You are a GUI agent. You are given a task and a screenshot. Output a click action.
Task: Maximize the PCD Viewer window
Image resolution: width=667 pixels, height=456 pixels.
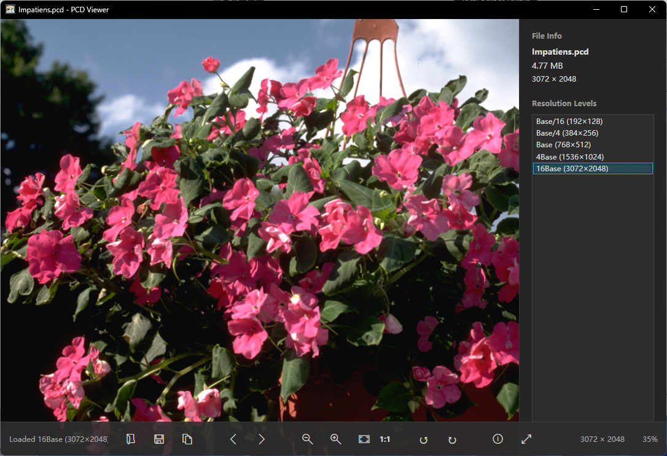[624, 9]
